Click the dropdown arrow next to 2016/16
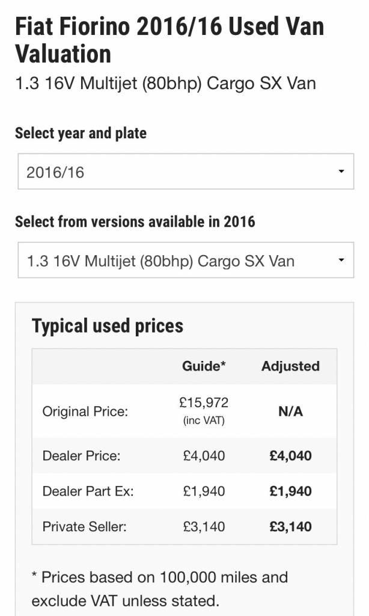Screen dimensions: 369x616 (x=343, y=171)
